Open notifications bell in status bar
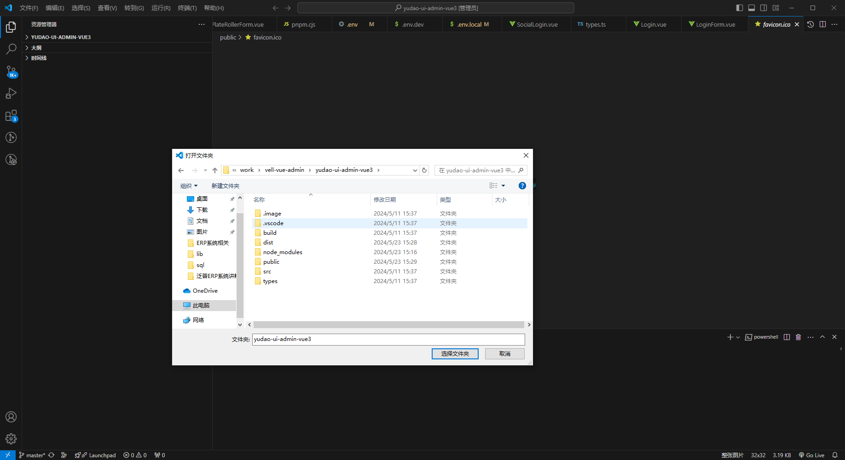The width and height of the screenshot is (845, 460). pos(835,455)
